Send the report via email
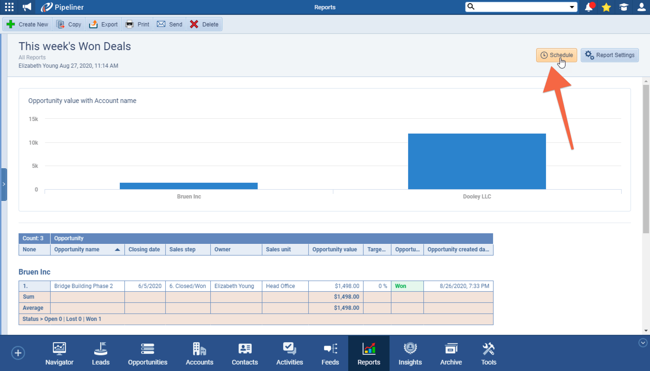The image size is (650, 371). [x=169, y=24]
